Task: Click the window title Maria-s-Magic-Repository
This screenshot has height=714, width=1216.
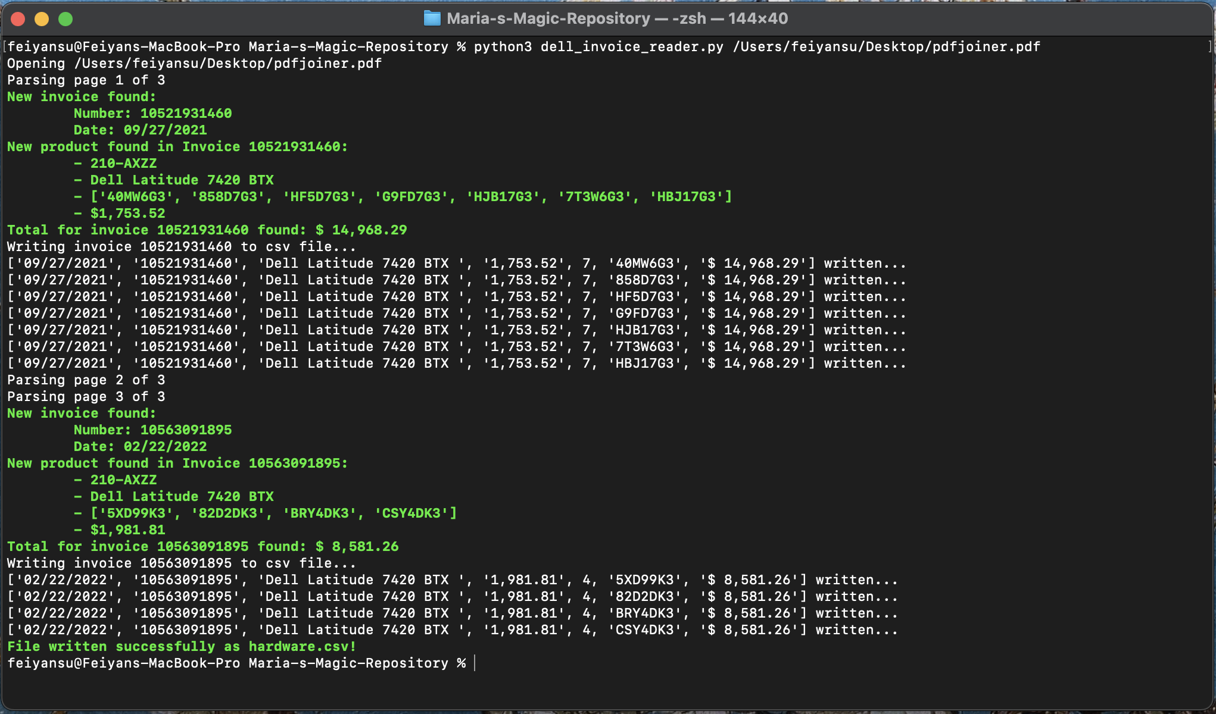Action: (548, 18)
